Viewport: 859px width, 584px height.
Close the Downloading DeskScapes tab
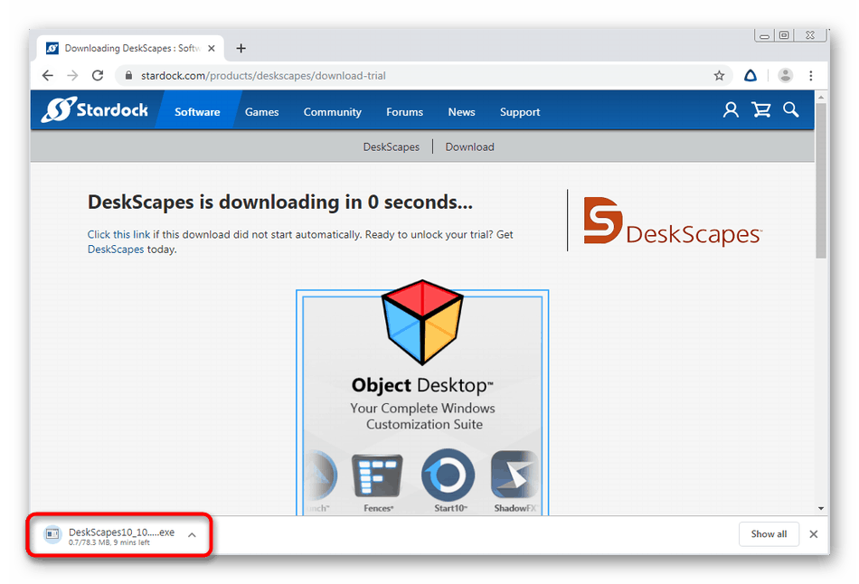click(212, 48)
